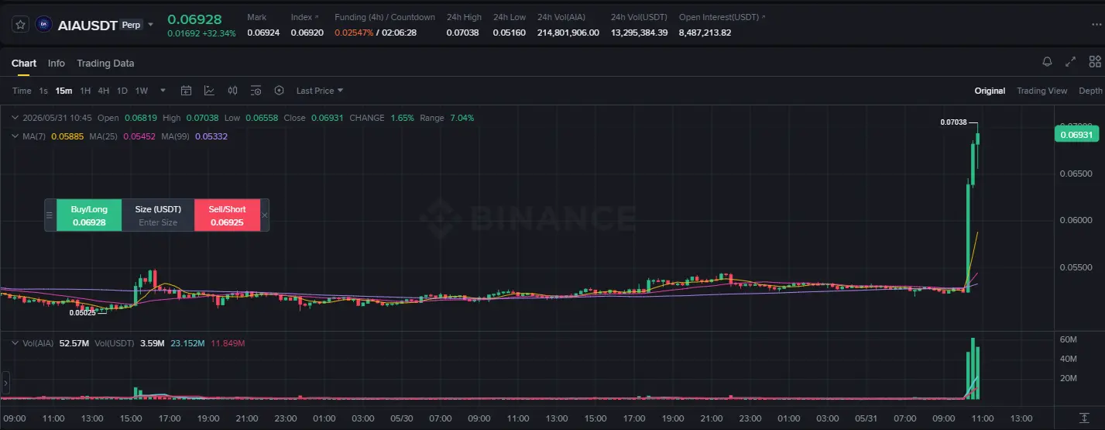Open the technical indicators icon
Viewport: 1105px width, 430px height.
pos(209,91)
